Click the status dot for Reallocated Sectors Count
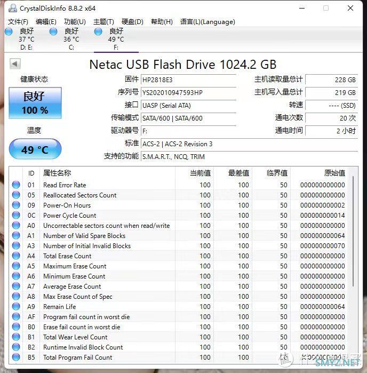 [x=16, y=195]
